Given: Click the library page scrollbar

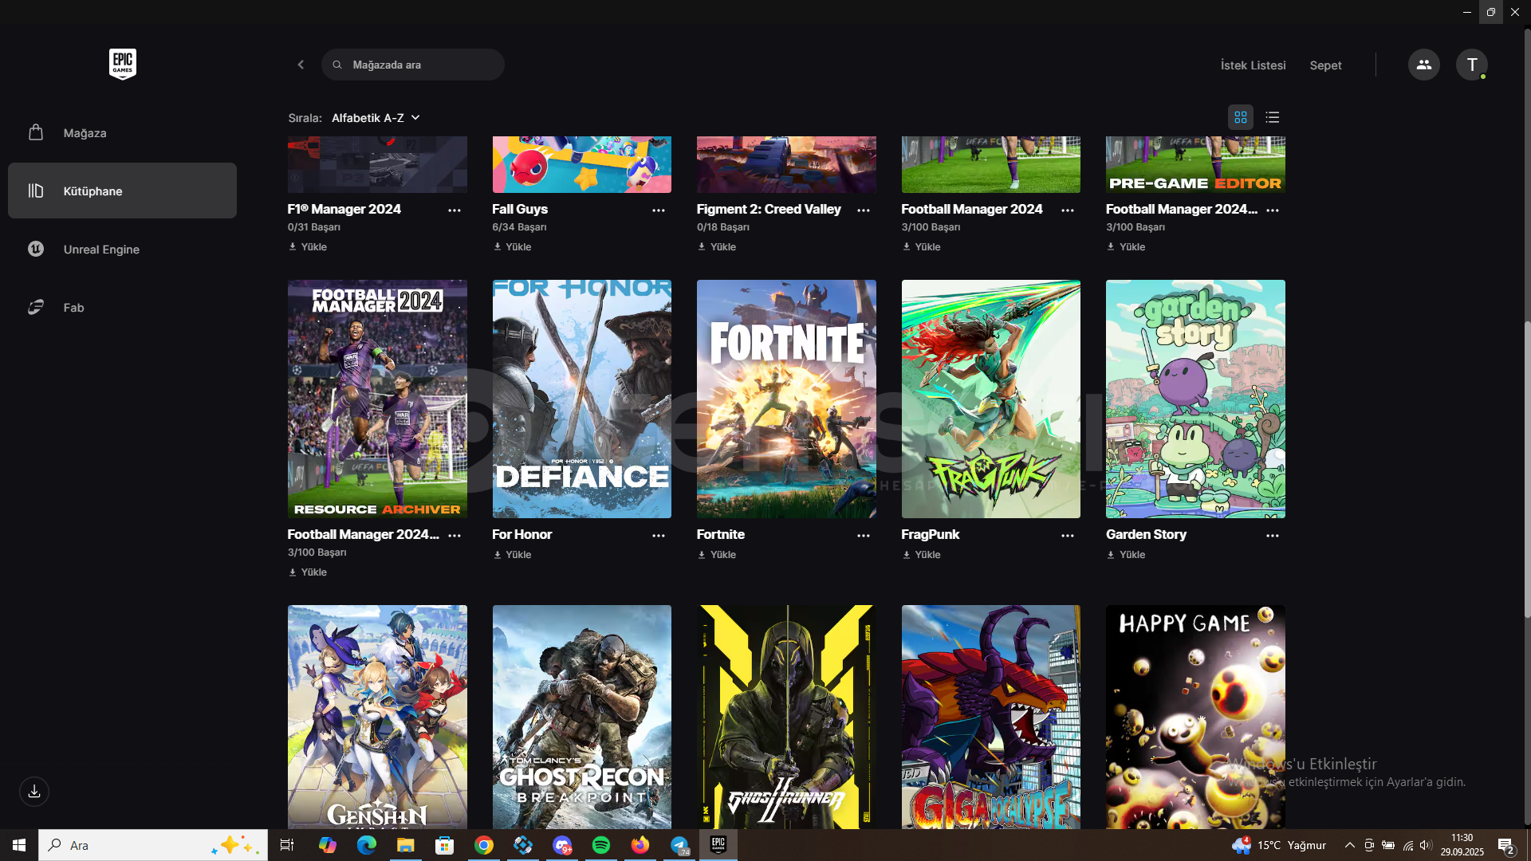Looking at the screenshot, I should (x=1527, y=469).
